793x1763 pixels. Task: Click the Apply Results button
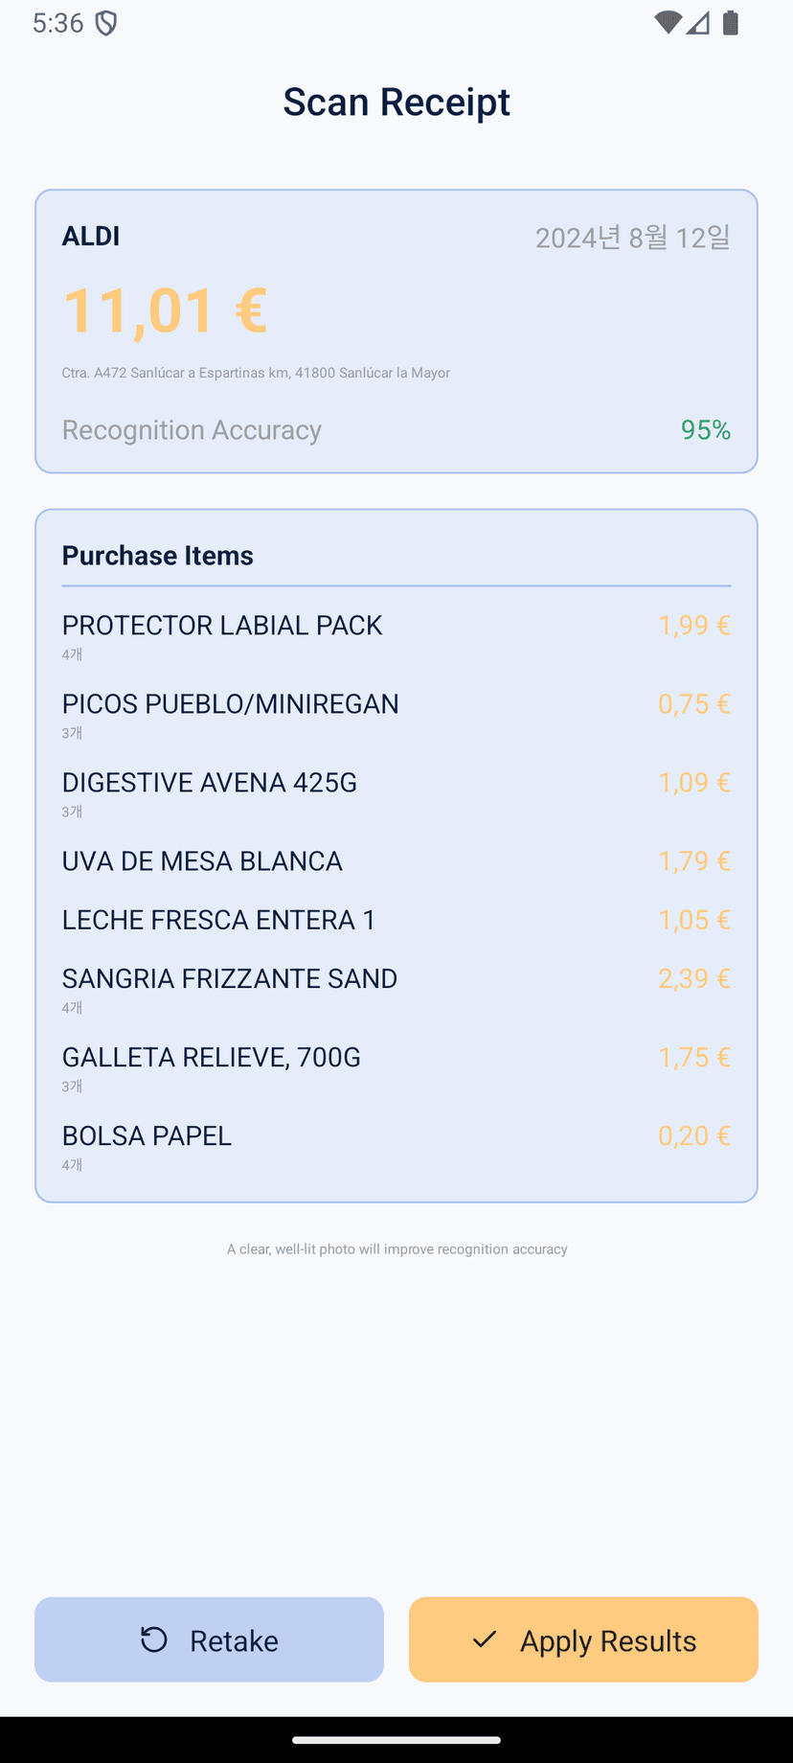tap(583, 1639)
